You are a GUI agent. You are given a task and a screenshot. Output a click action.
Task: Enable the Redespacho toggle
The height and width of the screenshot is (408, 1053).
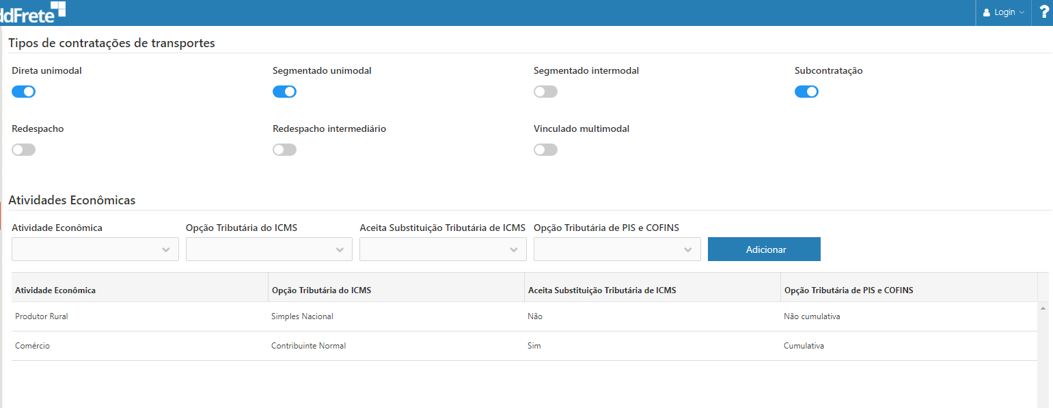(24, 150)
